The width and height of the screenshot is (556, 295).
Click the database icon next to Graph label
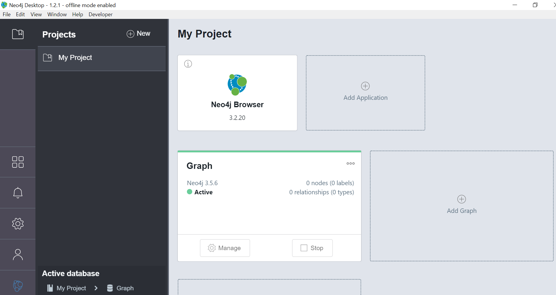coord(110,288)
